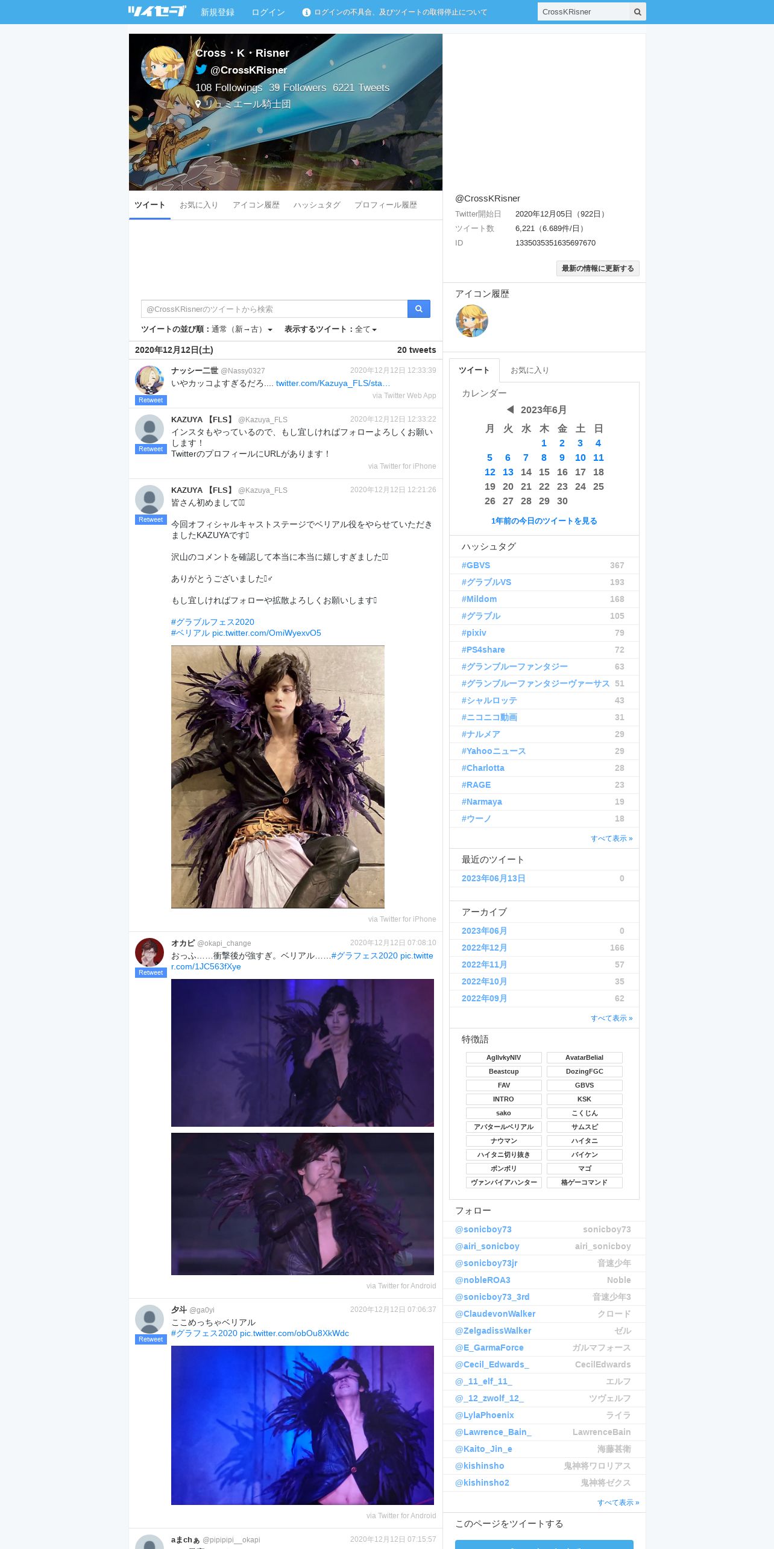The width and height of the screenshot is (774, 1549).
Task: Click the Retweet badge under 夕斗's avatar
Action: [151, 1340]
